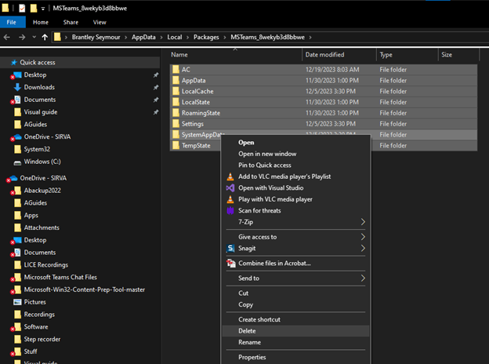Click Quick access star icon
Image resolution: width=489 pixels, height=364 pixels.
(14, 63)
